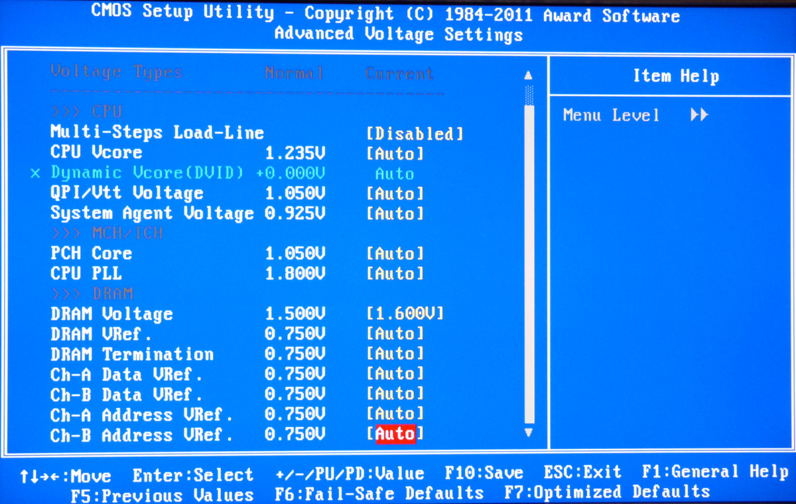This screenshot has width=796, height=504.
Task: Click +/-/PU/PD:Value hint
Action: [x=350, y=474]
